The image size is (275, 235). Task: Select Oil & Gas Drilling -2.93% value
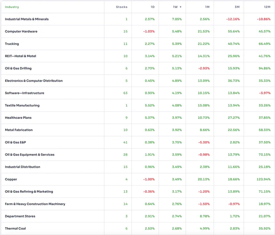pyautogui.click(x=204, y=69)
